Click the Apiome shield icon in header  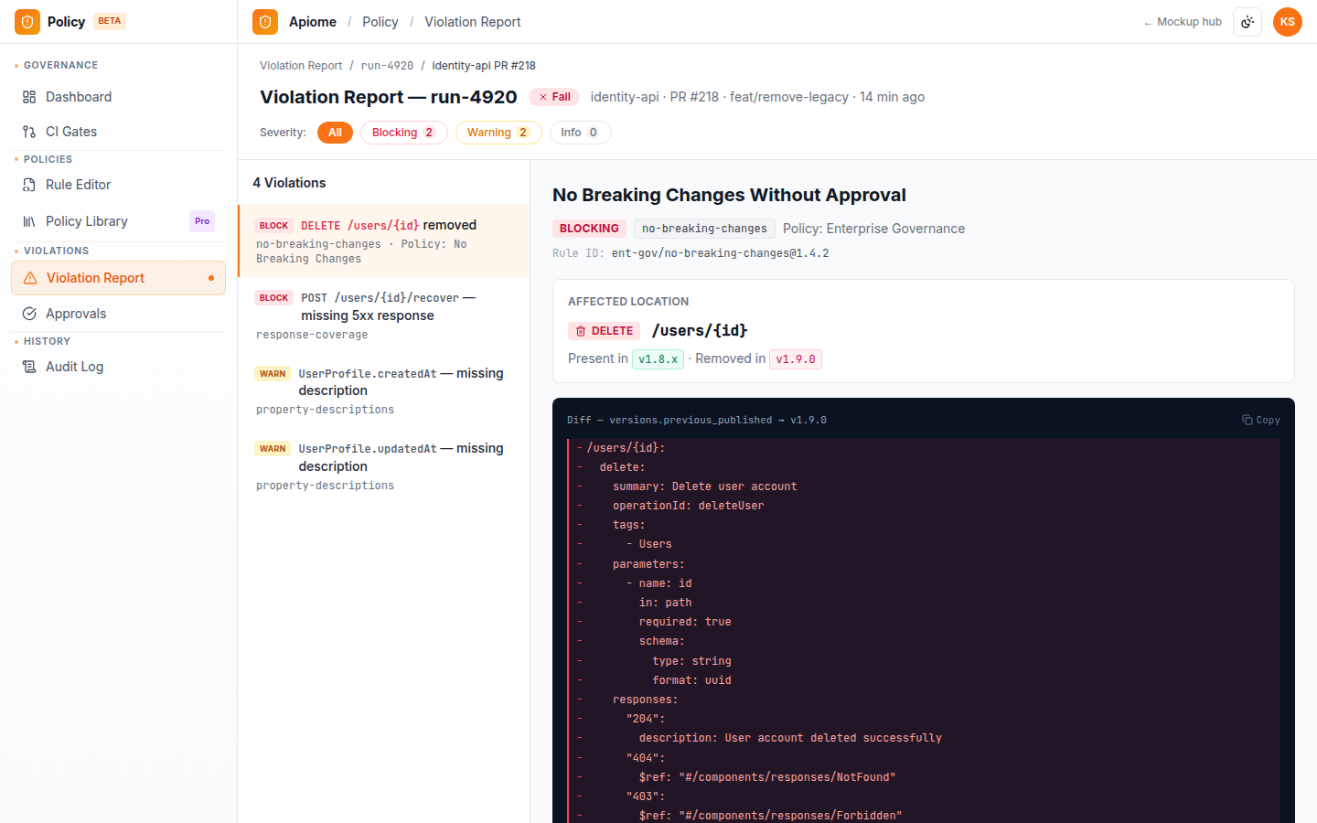point(265,22)
